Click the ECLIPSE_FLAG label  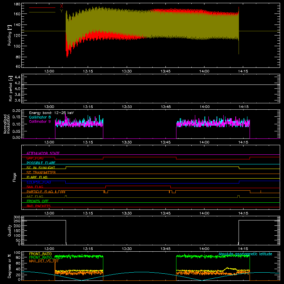click(x=39, y=182)
